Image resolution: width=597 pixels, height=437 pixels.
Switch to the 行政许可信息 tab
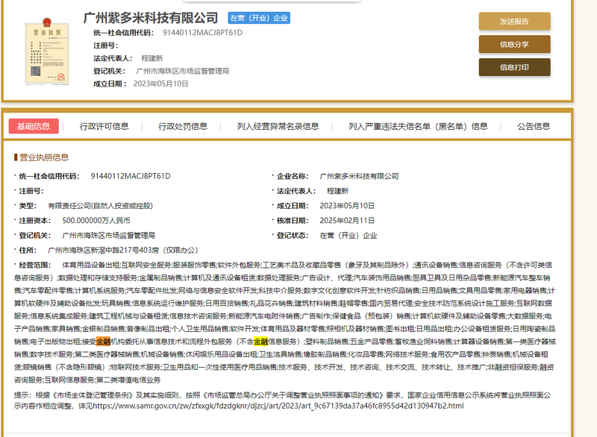pos(103,125)
